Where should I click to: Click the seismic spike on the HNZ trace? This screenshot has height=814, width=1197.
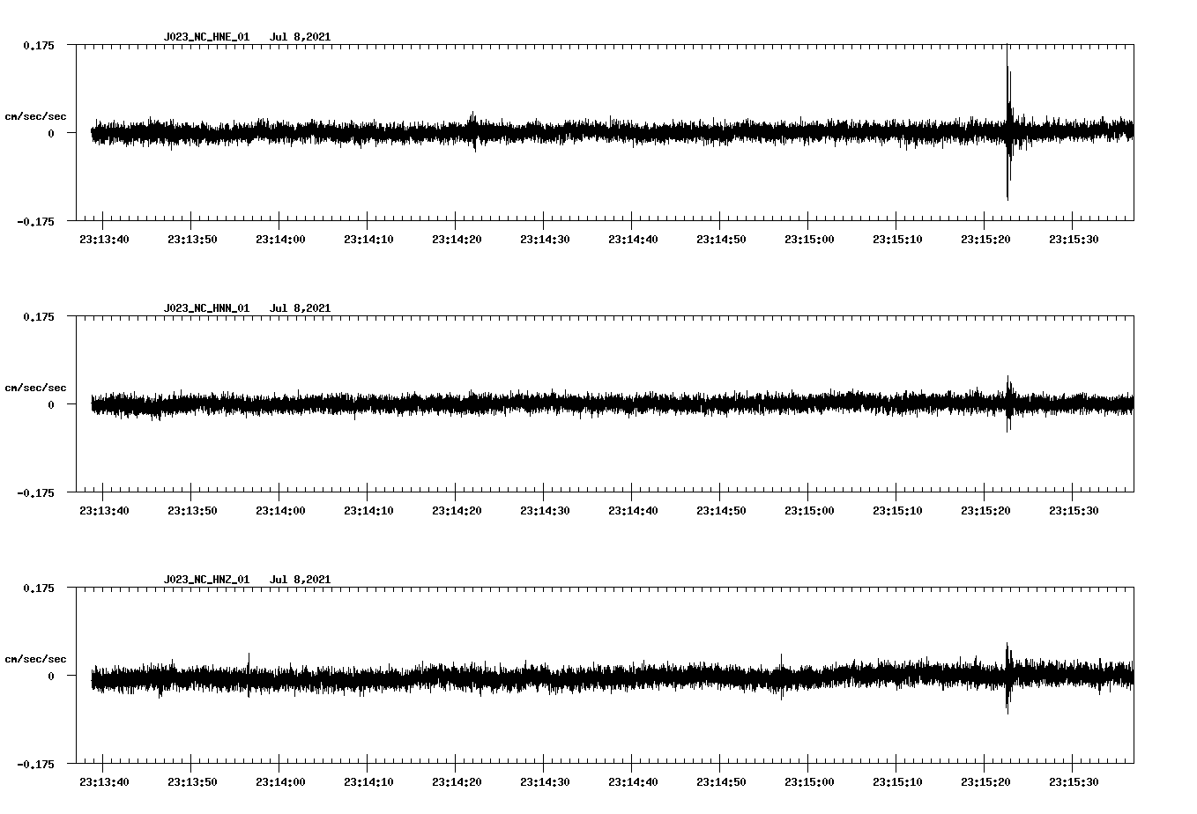pyautogui.click(x=1006, y=674)
